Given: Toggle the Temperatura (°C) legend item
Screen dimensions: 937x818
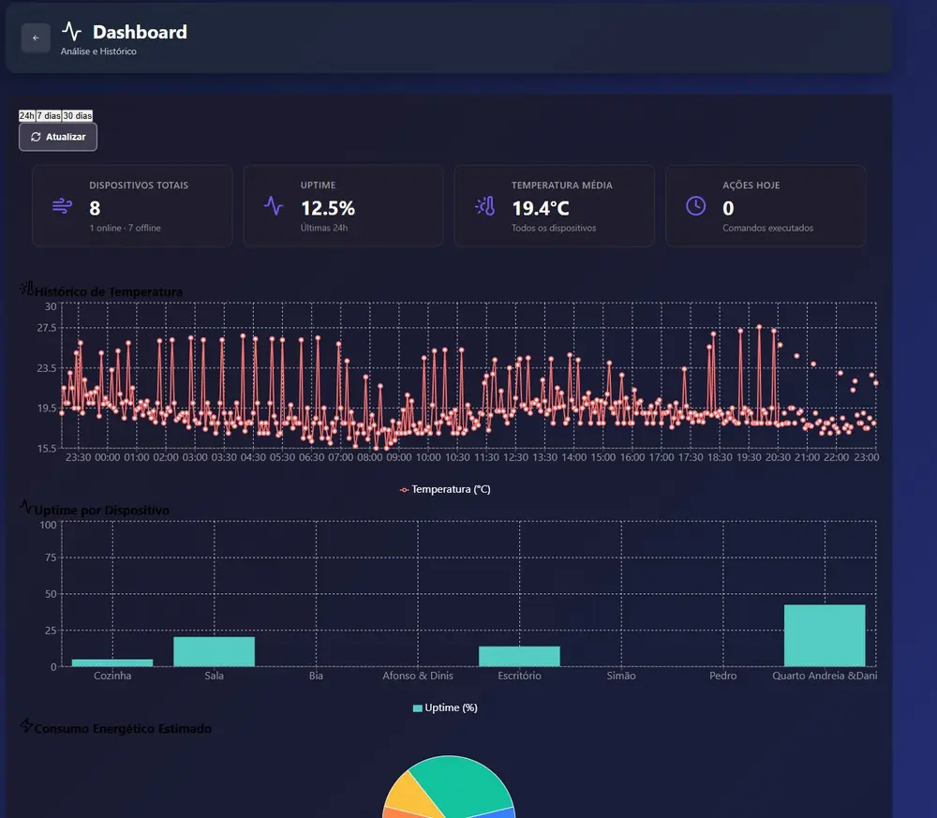Looking at the screenshot, I should point(445,489).
